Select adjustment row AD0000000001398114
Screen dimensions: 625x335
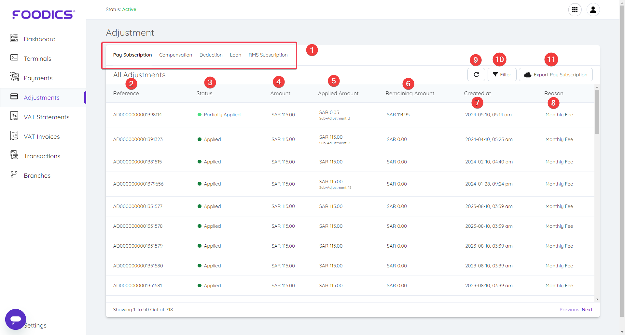pos(137,115)
